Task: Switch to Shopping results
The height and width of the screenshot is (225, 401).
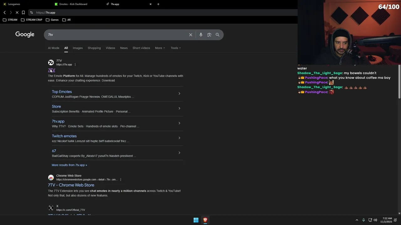Action: (94, 48)
